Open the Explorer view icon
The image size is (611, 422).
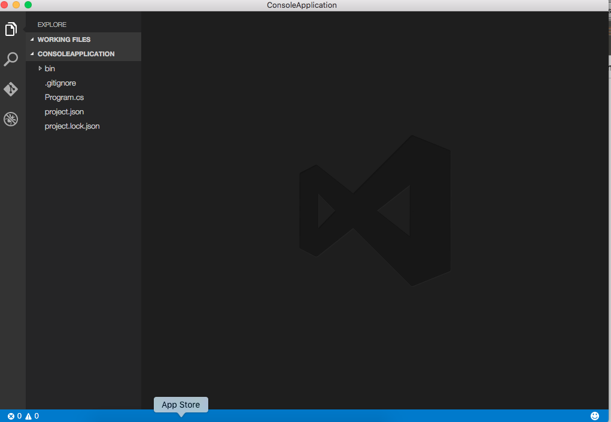point(11,29)
